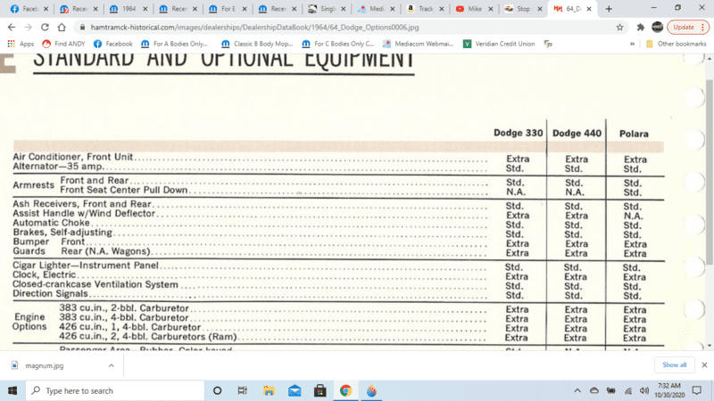This screenshot has width=714, height=401.
Task: Open the Mail app from taskbar
Action: click(x=295, y=390)
